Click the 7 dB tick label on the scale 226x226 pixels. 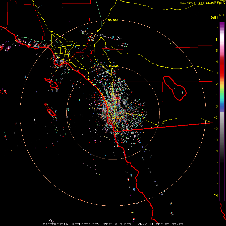point(217,28)
